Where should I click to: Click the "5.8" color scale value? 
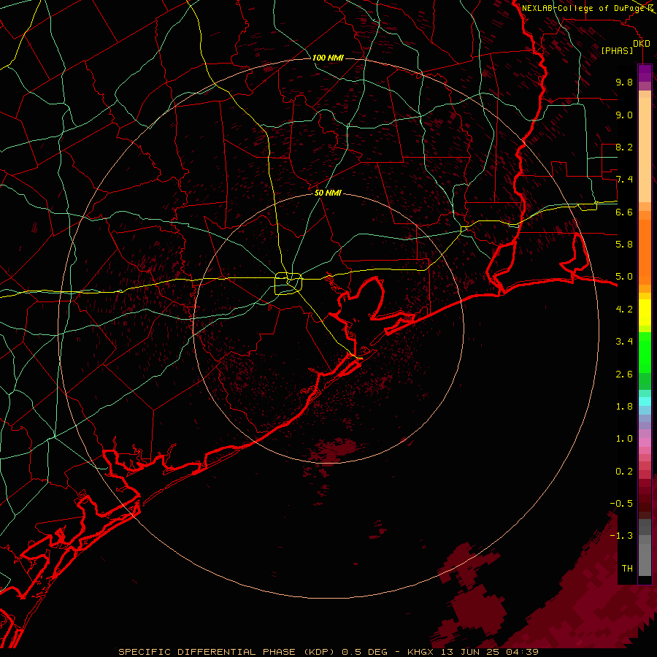pos(624,245)
